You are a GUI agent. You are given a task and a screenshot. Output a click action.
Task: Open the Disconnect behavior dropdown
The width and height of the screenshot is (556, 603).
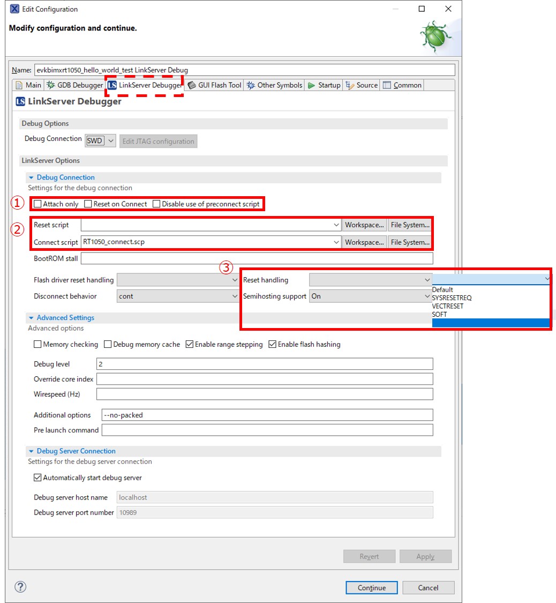[235, 296]
